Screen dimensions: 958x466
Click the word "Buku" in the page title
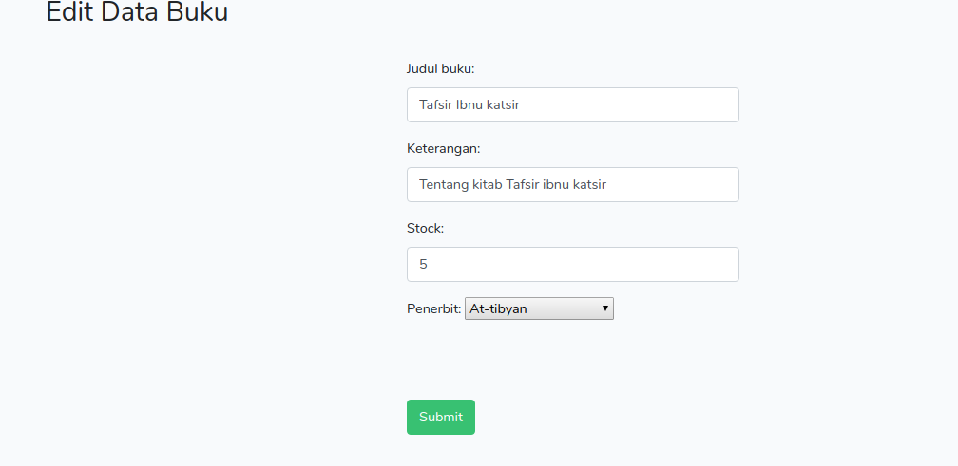198,13
